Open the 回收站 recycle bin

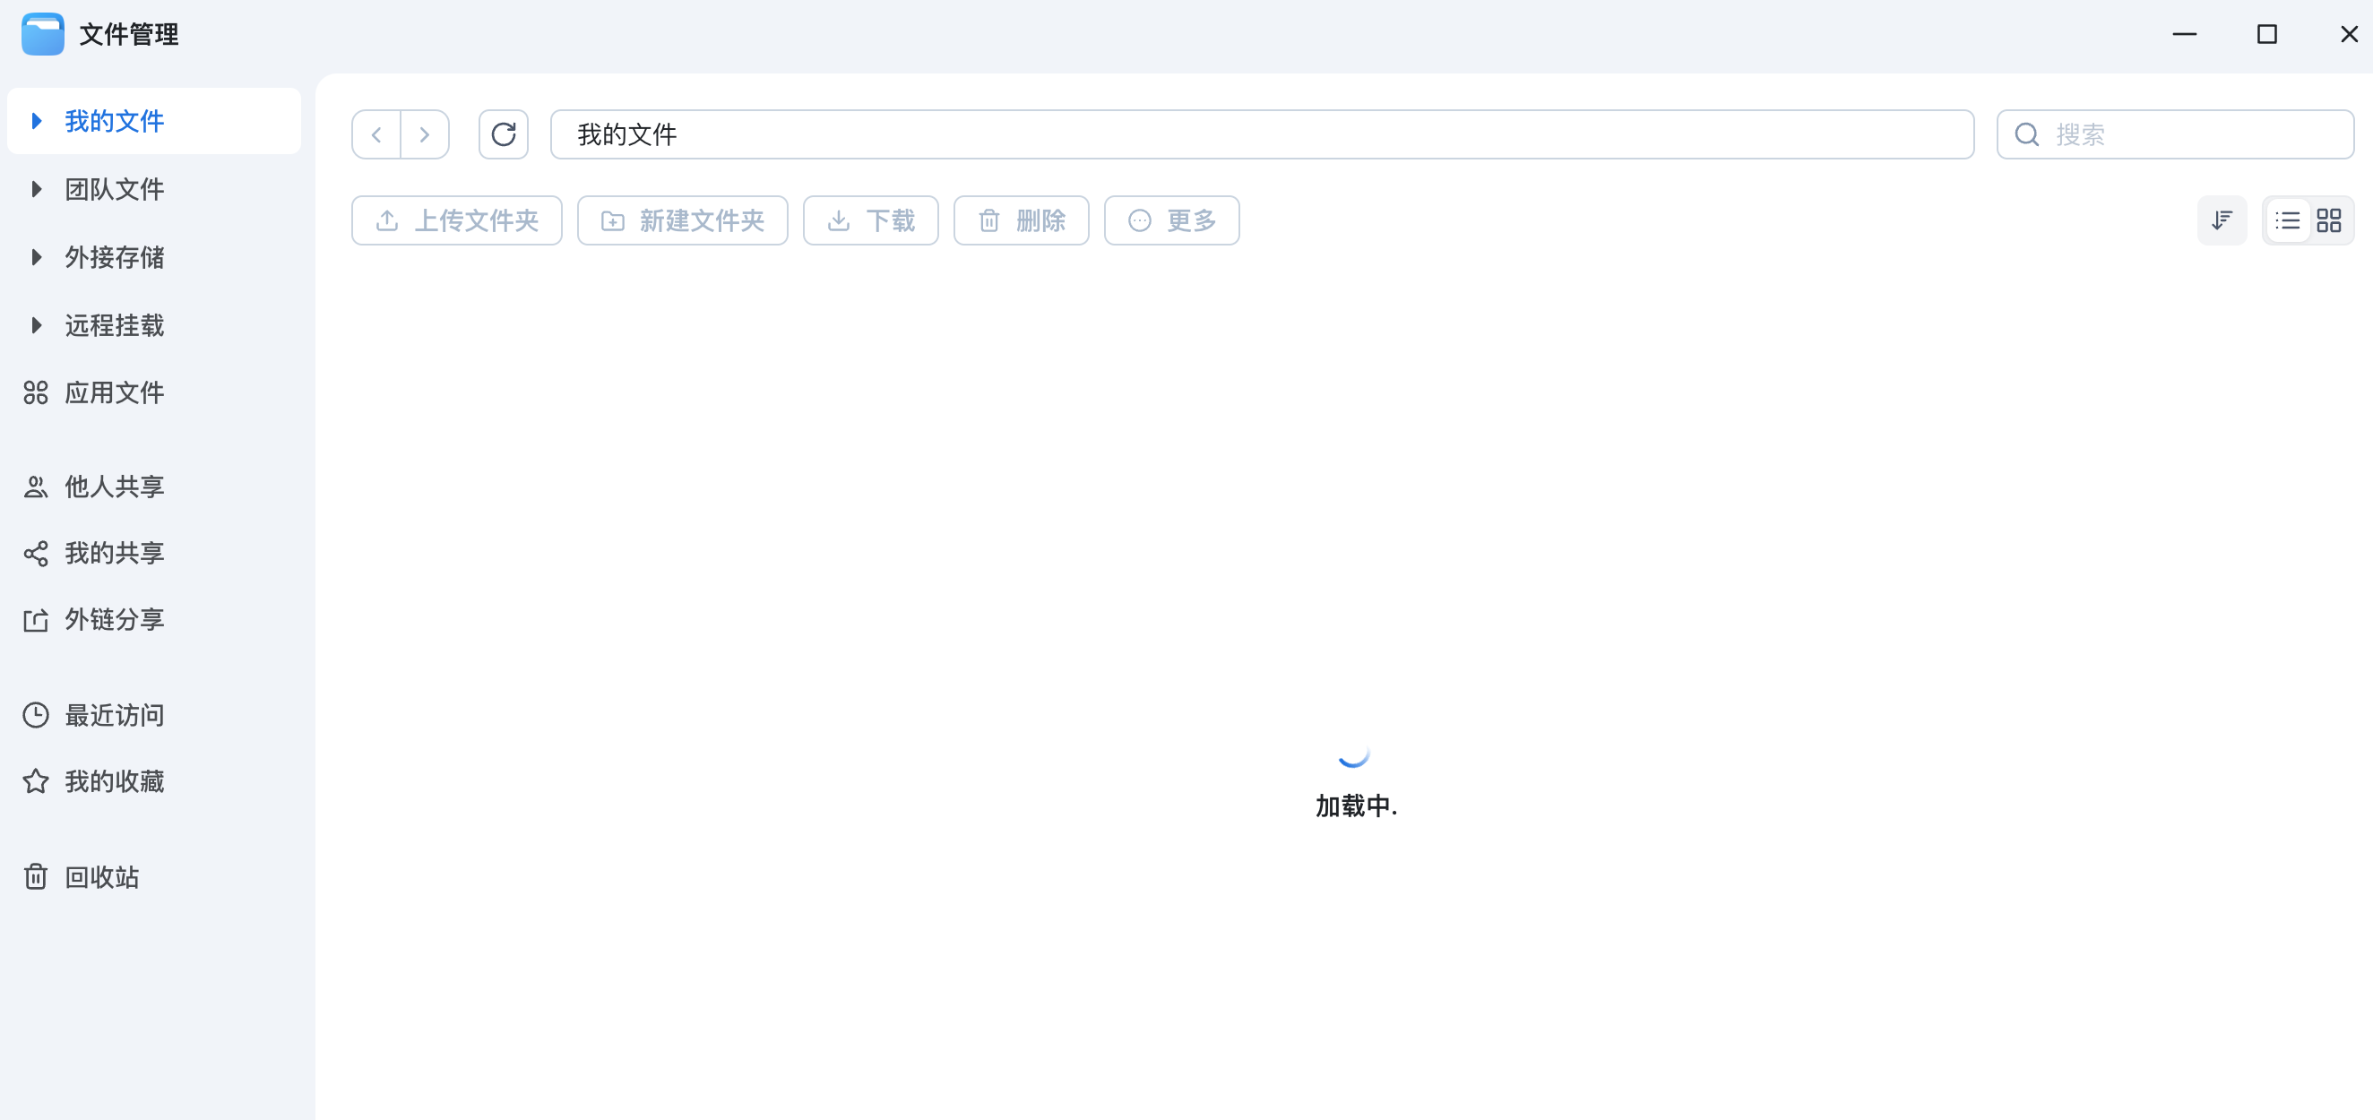click(101, 876)
